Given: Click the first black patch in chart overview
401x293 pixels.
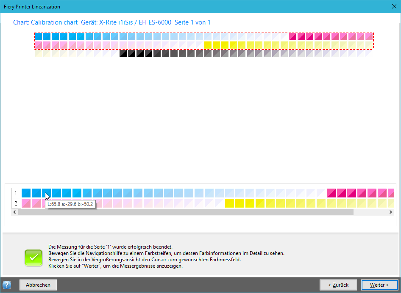Looking at the screenshot, I should (123, 53).
